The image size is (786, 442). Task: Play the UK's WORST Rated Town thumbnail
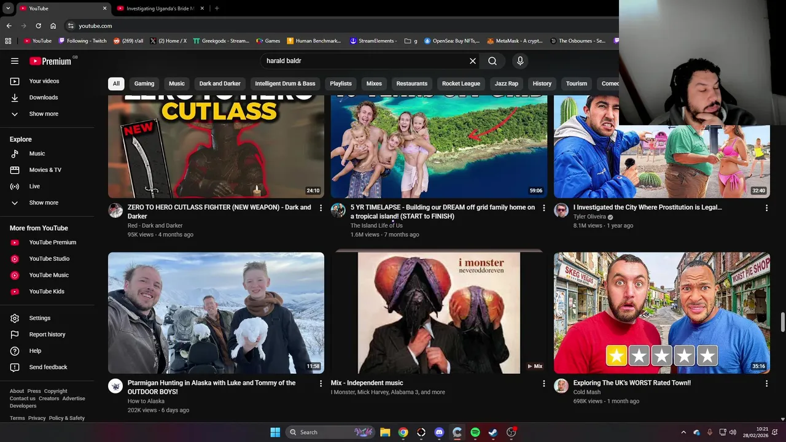coord(662,312)
